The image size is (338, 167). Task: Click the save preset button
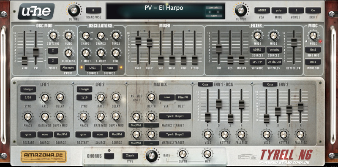(214, 16)
